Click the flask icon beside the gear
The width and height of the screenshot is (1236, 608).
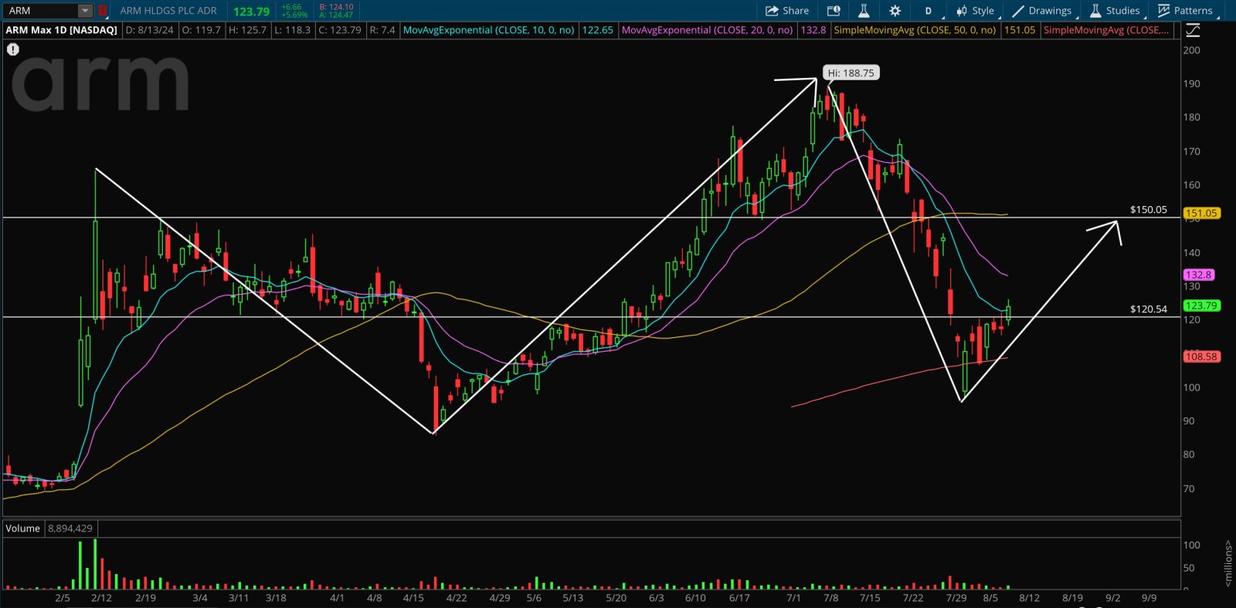click(864, 11)
